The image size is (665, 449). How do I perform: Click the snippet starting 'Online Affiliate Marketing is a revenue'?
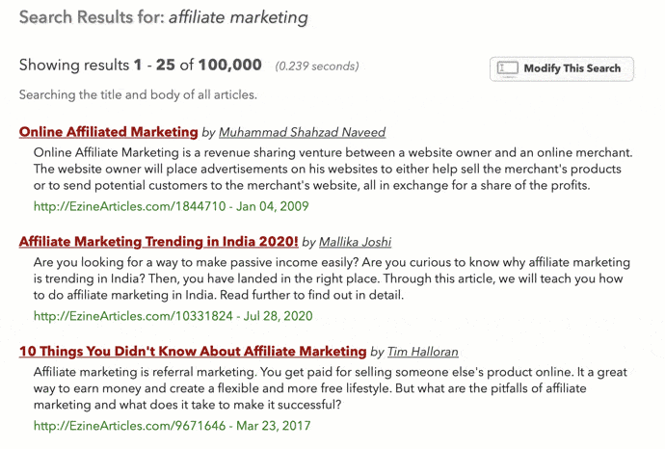click(332, 169)
